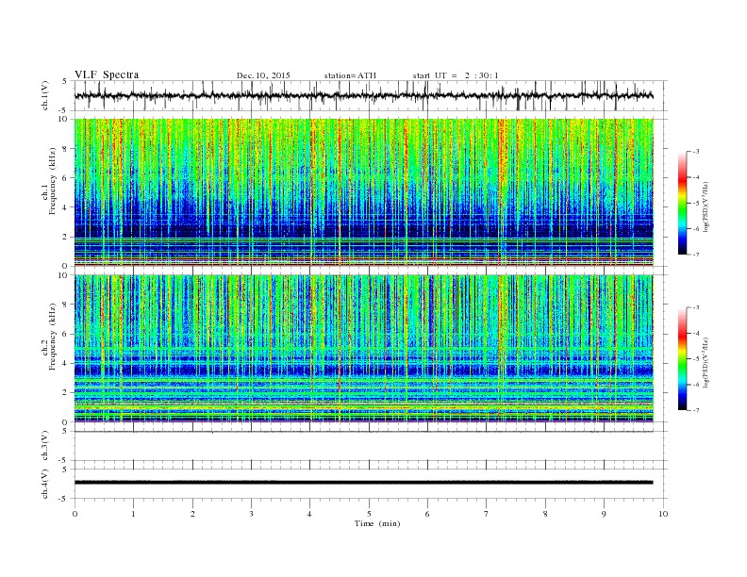
Task: Click time axis tick label "9"
Action: pos(604,514)
